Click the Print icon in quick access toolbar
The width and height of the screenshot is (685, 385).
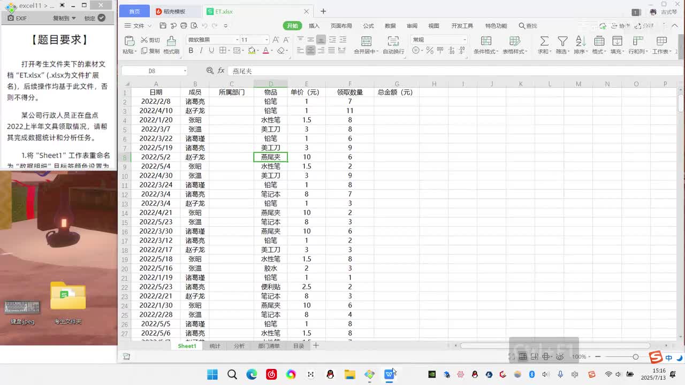point(184,26)
